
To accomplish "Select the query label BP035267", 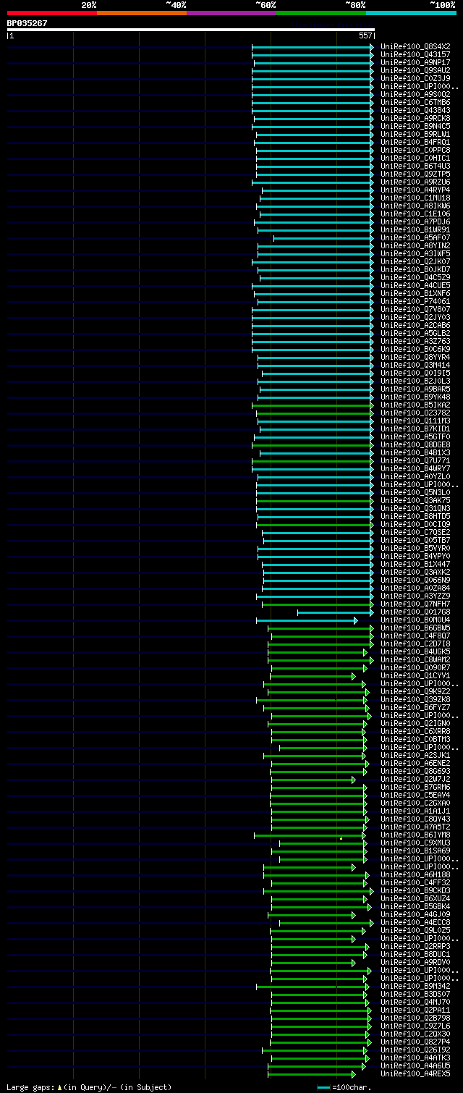I will coord(27,23).
